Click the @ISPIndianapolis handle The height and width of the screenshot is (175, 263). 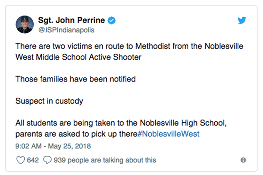tap(66, 30)
